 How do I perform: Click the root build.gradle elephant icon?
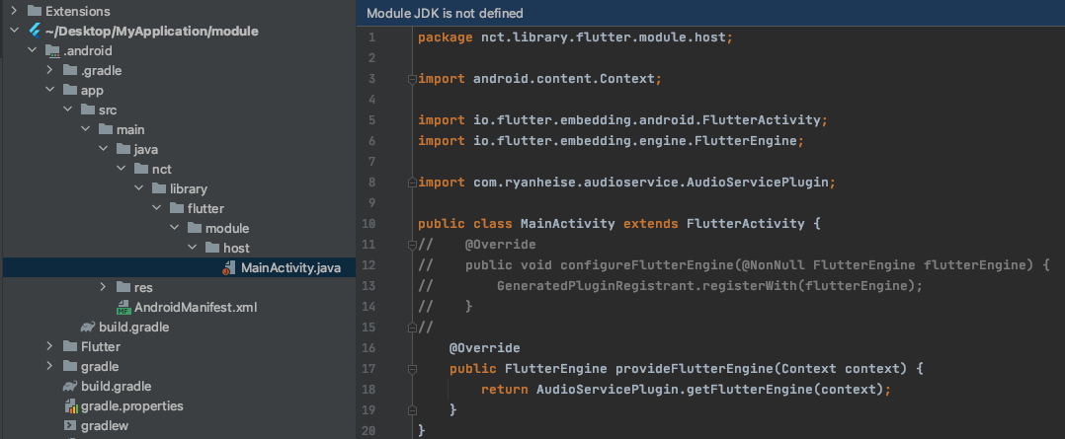(x=69, y=386)
